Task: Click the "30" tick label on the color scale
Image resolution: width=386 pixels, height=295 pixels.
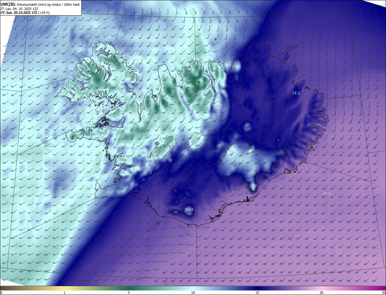Action: (321, 293)
